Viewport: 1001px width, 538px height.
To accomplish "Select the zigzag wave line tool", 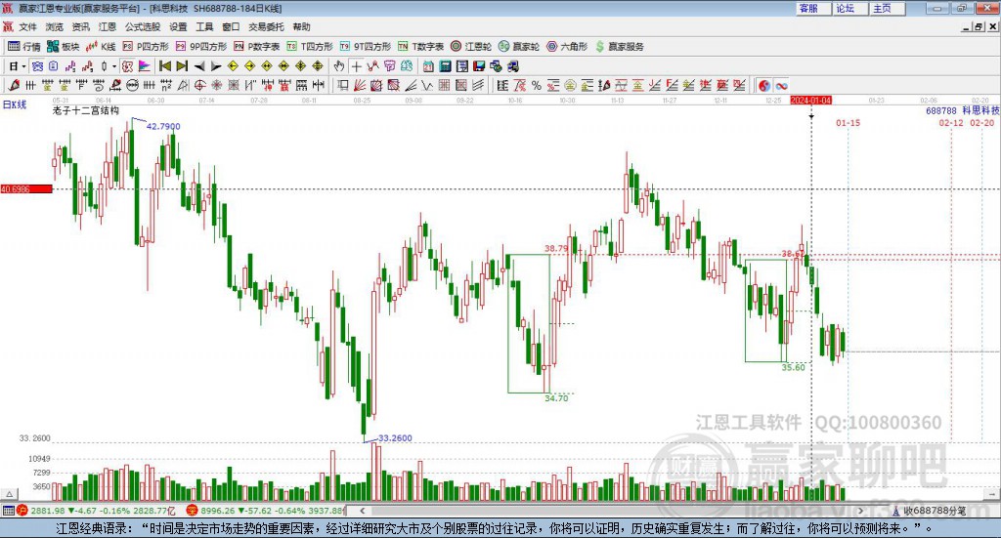I will pos(427,85).
